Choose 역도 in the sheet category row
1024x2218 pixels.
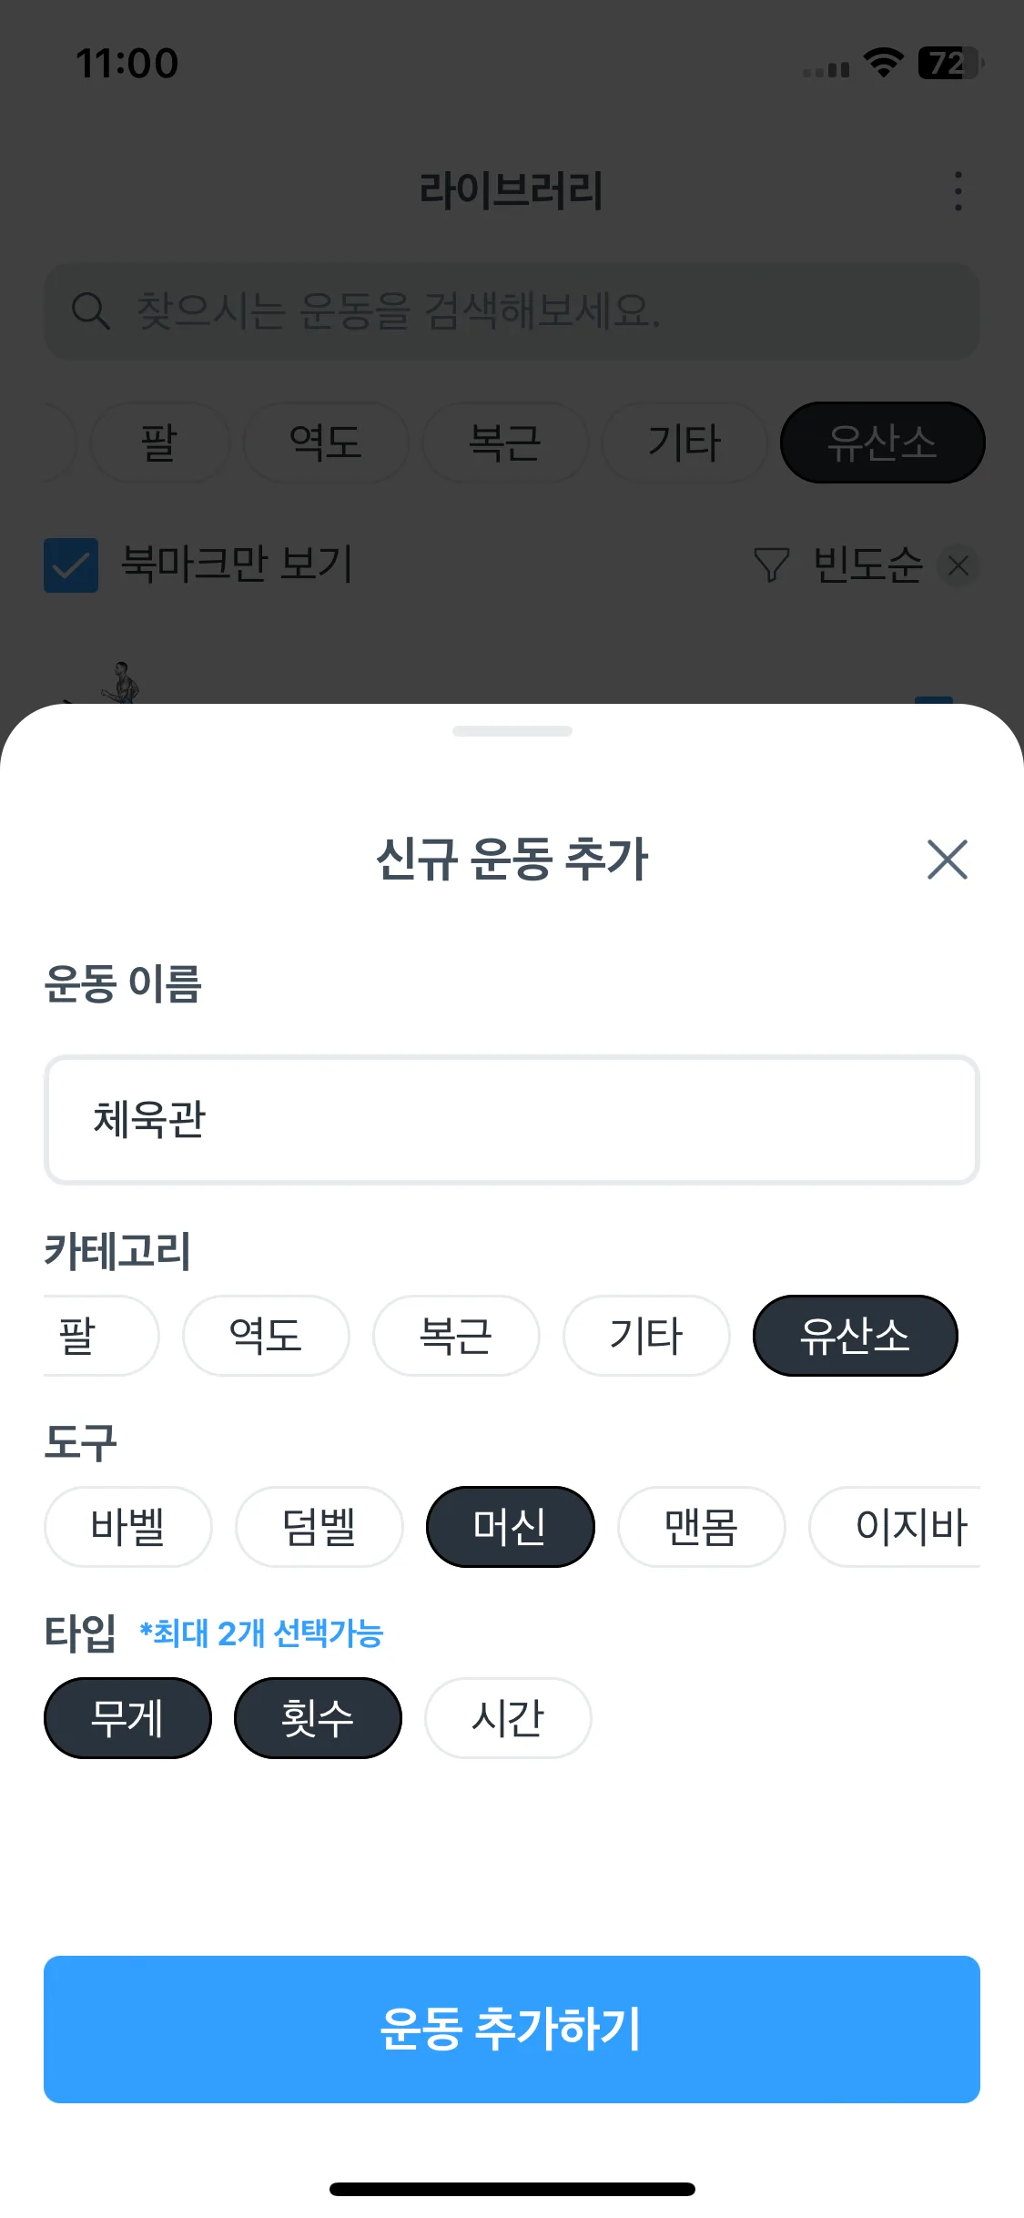click(x=266, y=1336)
